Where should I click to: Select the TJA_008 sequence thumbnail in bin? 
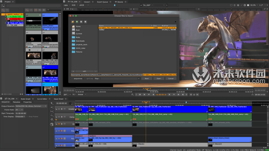pos(34,57)
